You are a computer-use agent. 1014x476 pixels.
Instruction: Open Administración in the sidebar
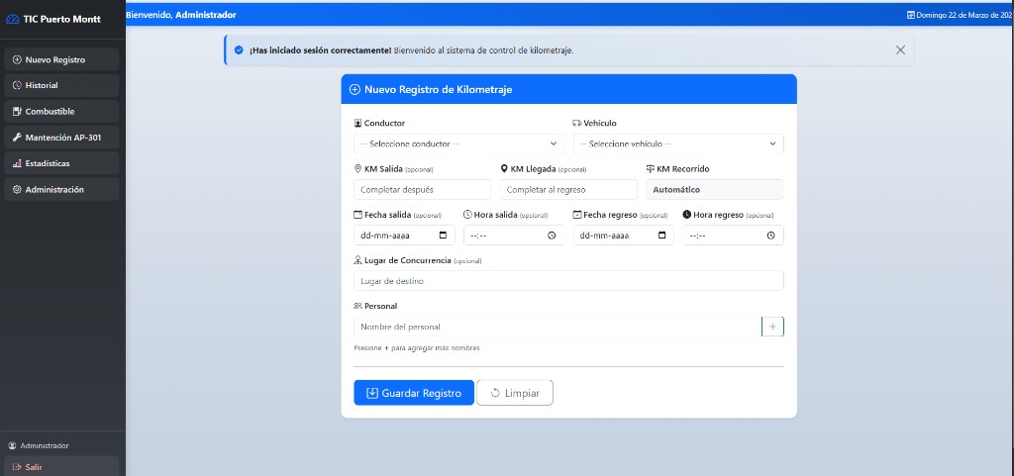click(x=61, y=189)
